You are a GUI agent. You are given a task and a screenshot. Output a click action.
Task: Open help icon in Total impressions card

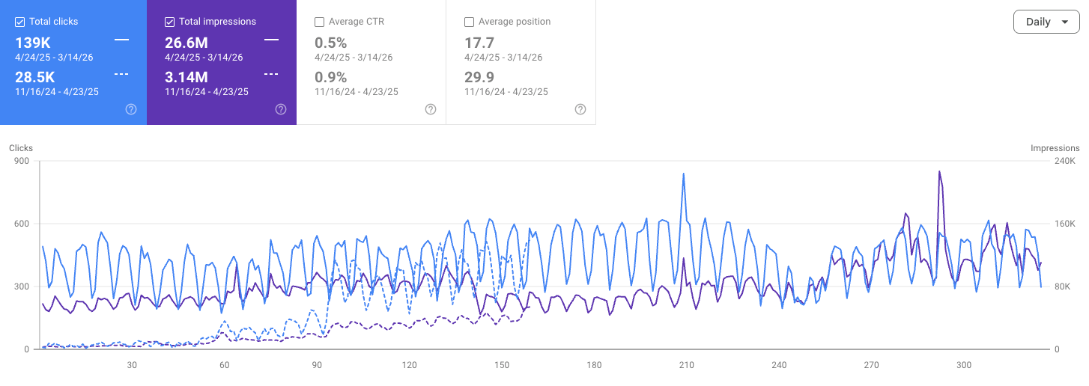click(x=281, y=109)
